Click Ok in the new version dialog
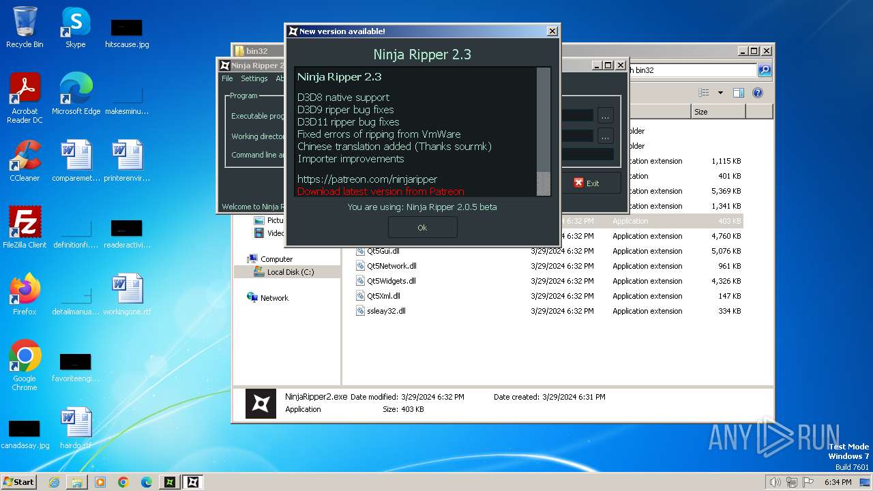The image size is (873, 491). 422,228
